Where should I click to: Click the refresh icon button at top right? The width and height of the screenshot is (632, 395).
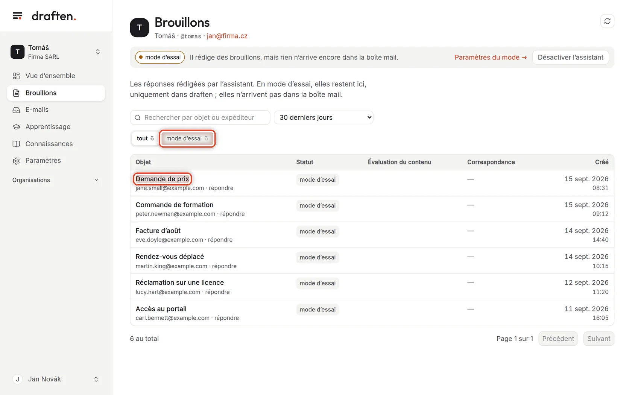pyautogui.click(x=607, y=21)
